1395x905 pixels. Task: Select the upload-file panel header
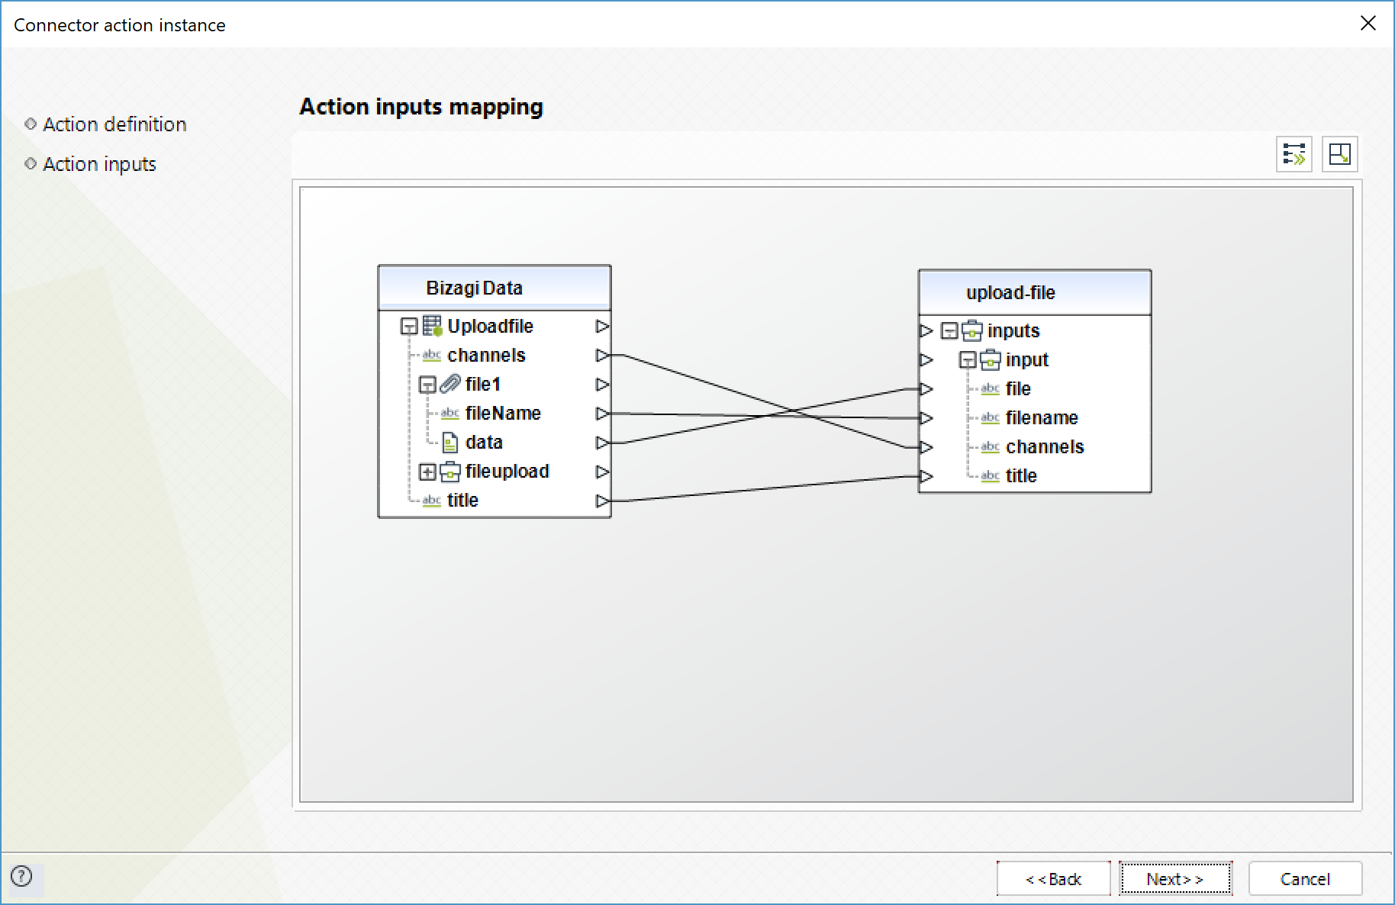point(1035,293)
